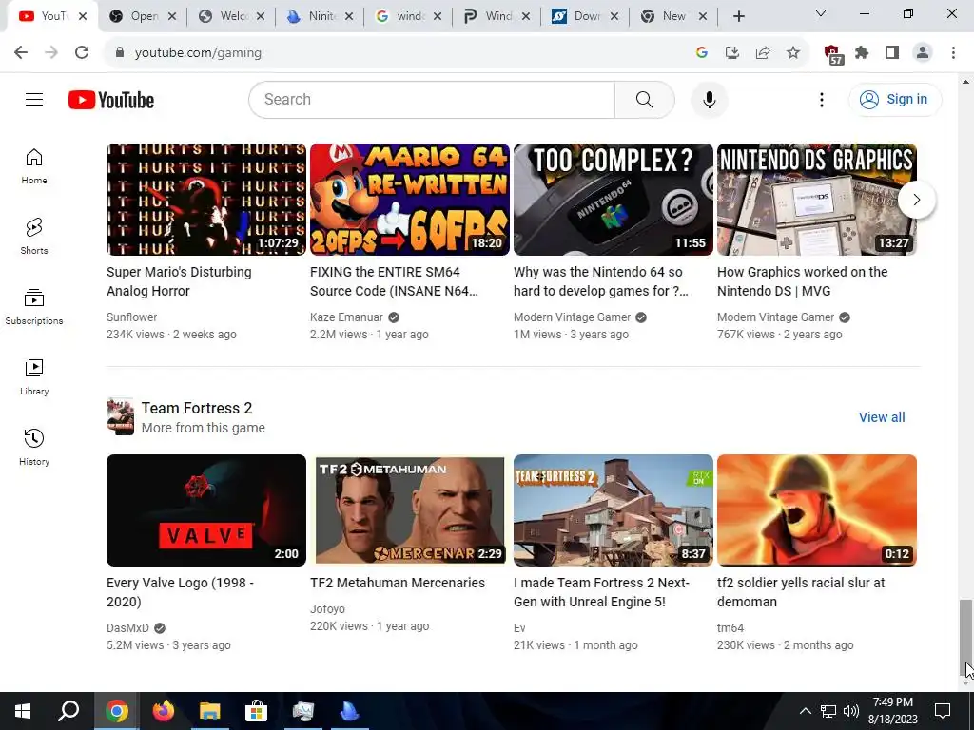The height and width of the screenshot is (730, 974).
Task: Switch to the New Tab tab
Action: (x=673, y=16)
